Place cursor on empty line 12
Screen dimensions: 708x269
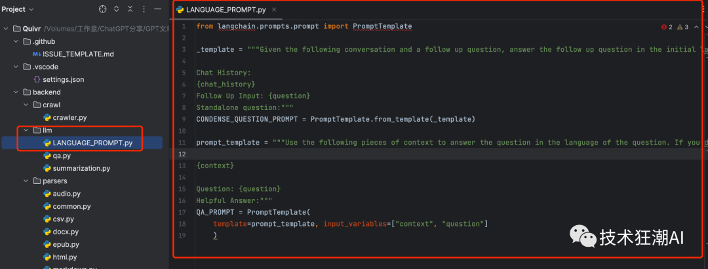coord(393,154)
